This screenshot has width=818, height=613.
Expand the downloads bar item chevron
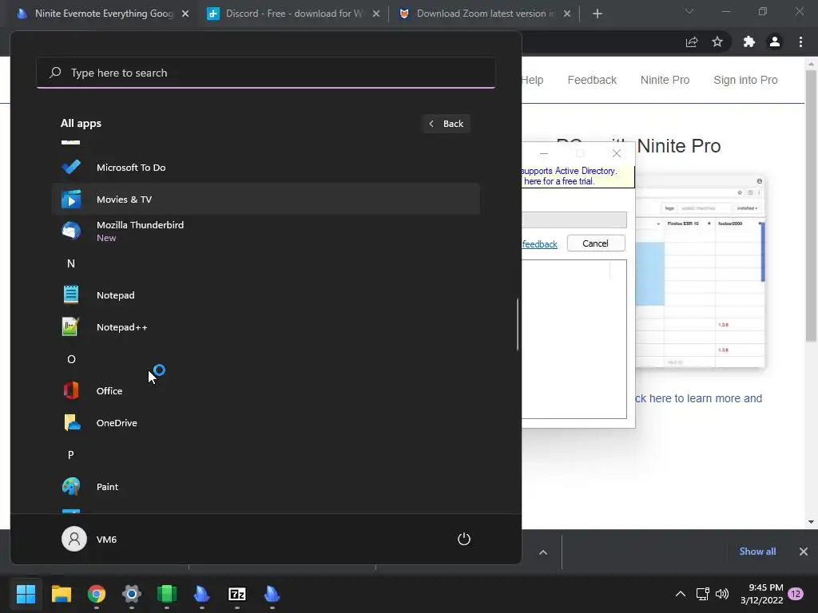coord(543,552)
